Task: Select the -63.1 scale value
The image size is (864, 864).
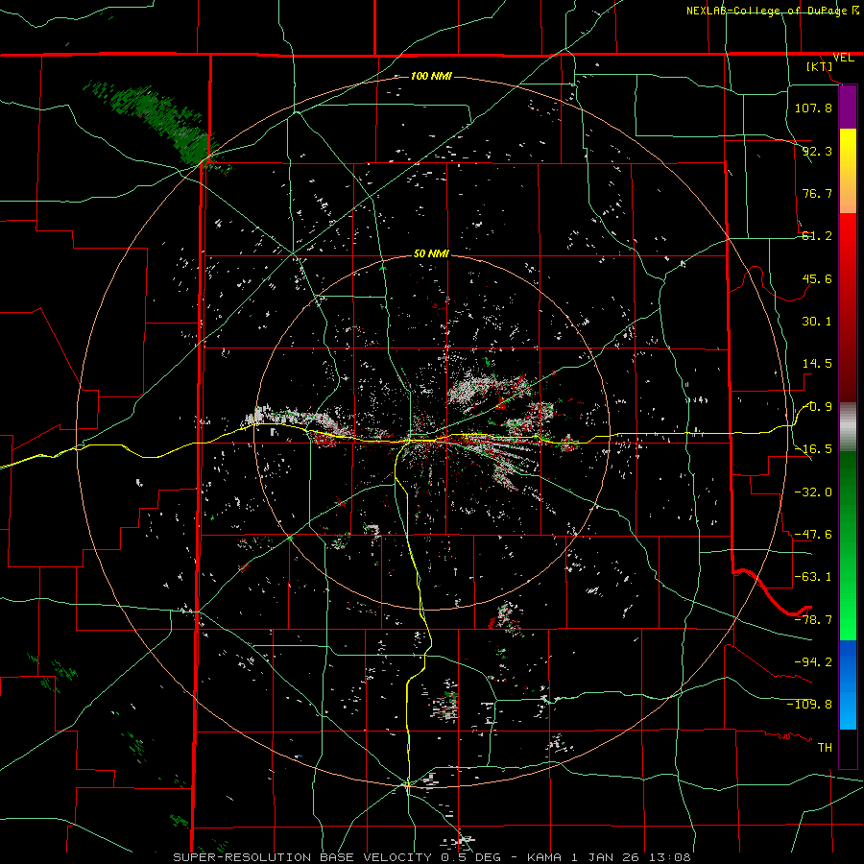Action: [x=813, y=577]
